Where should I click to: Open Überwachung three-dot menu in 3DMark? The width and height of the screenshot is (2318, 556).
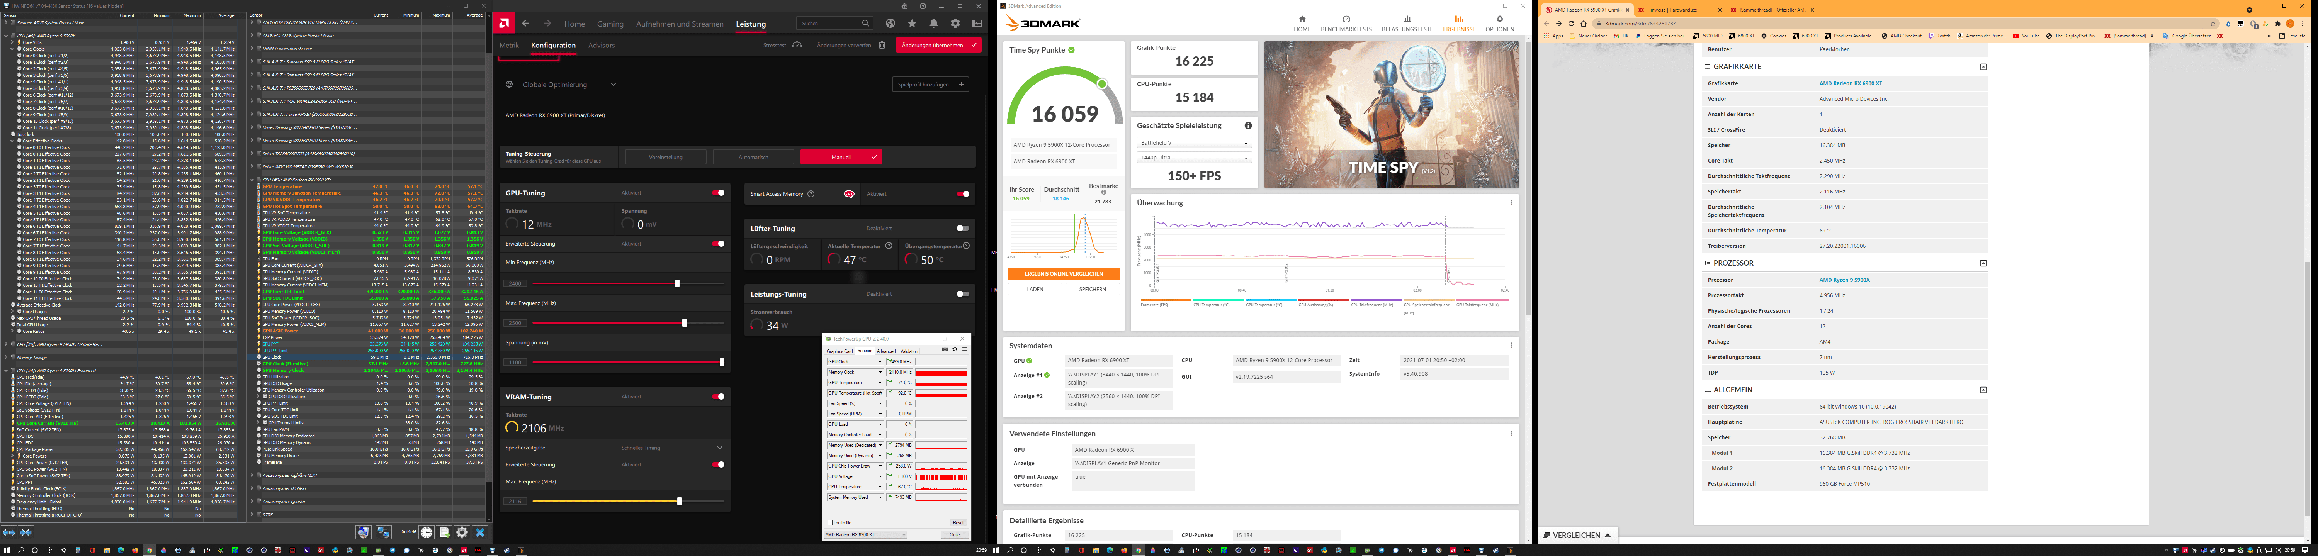click(1511, 202)
